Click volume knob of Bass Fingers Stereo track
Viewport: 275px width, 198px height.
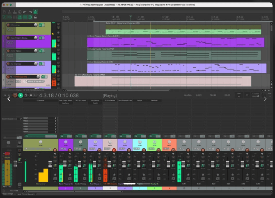36,38
